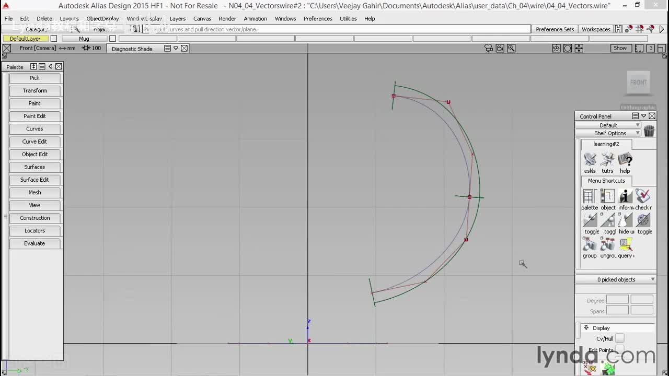Switch to the Menu Shortcuts shelf tab
This screenshot has width=669, height=376.
[x=606, y=181]
